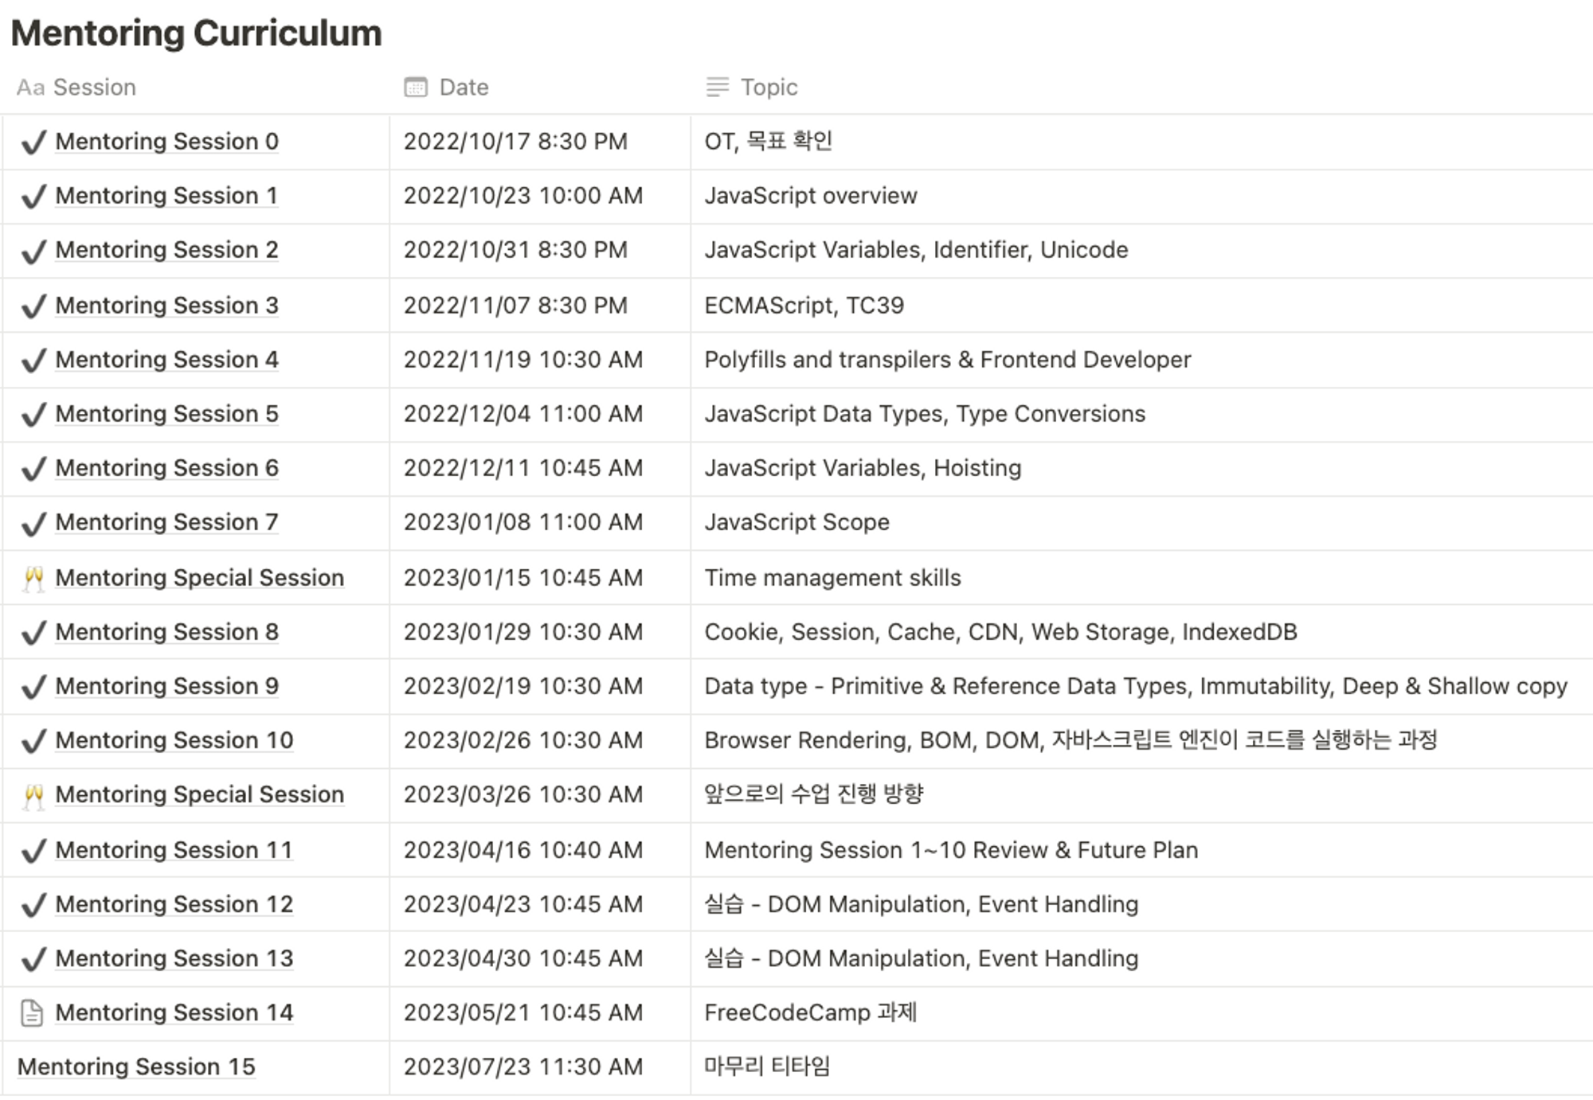
Task: Click the checkmark icon for Mentoring Session 10
Action: [x=33, y=741]
